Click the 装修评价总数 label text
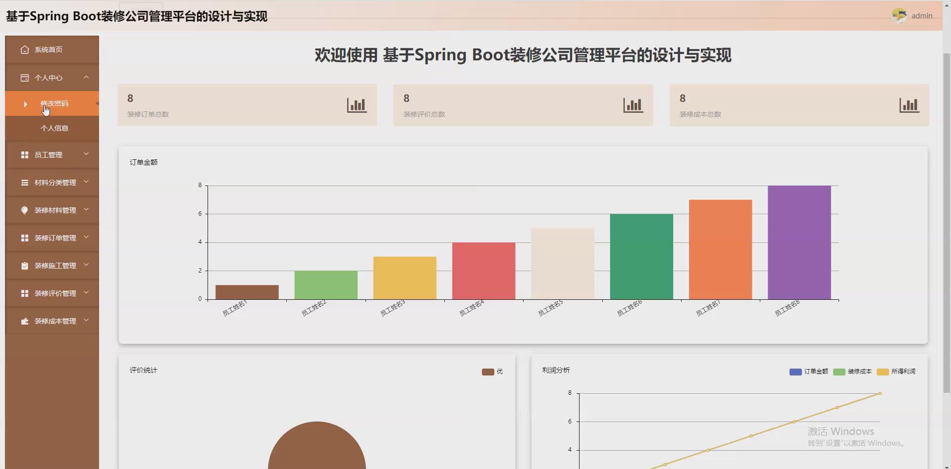This screenshot has width=951, height=469. 424,114
